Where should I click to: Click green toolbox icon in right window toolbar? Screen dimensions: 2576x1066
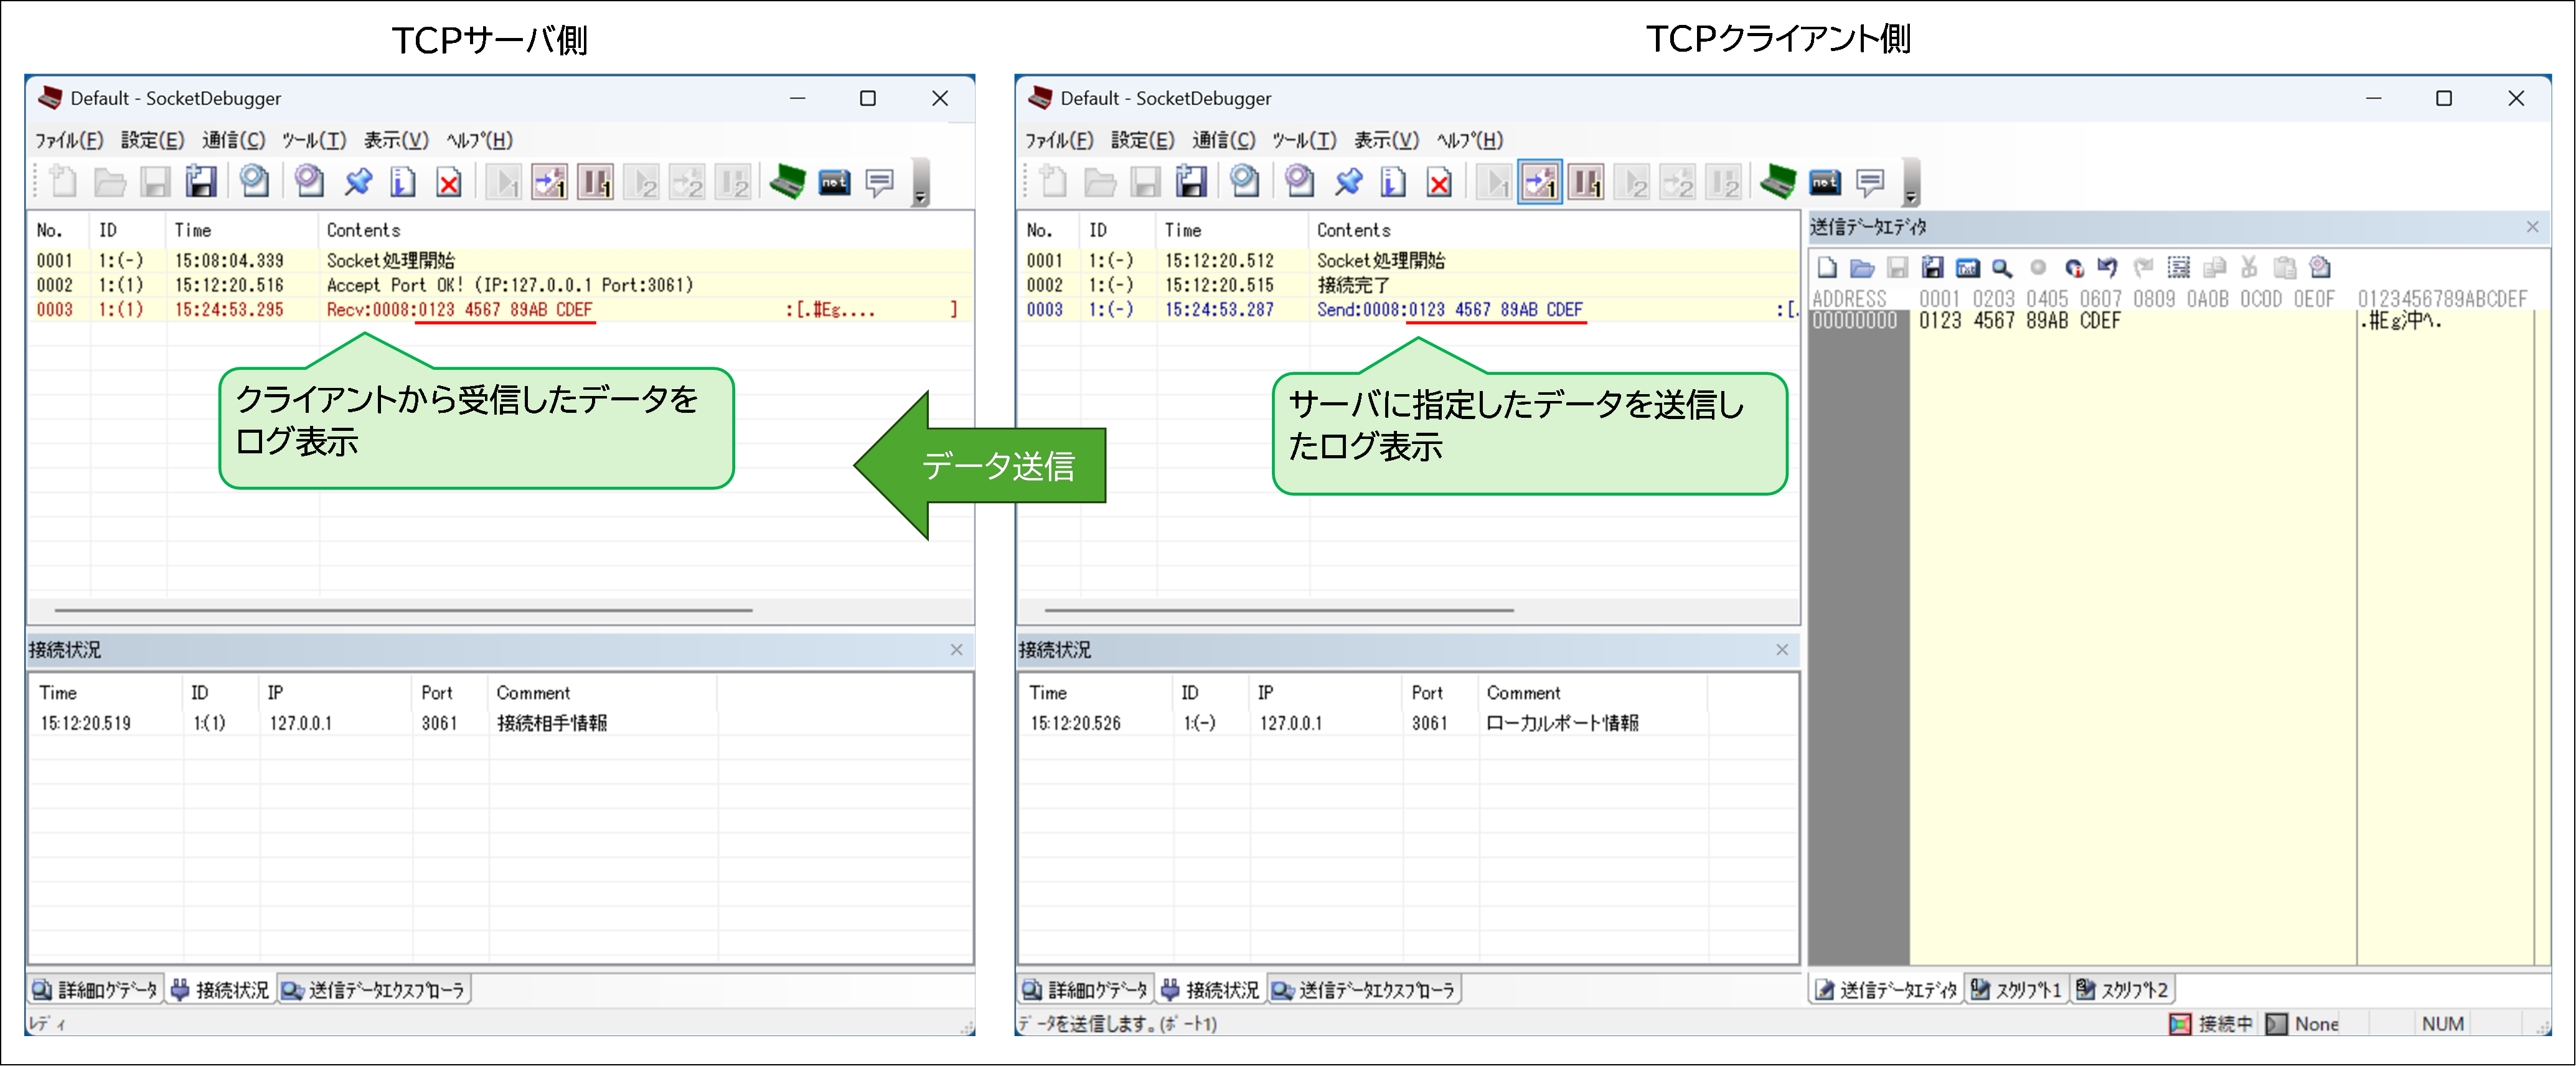pos(1778,183)
